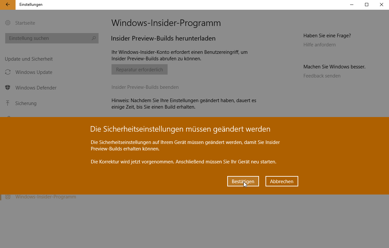Click the Haben Sie eine Frage? text
The width and height of the screenshot is (389, 248).
point(327,36)
